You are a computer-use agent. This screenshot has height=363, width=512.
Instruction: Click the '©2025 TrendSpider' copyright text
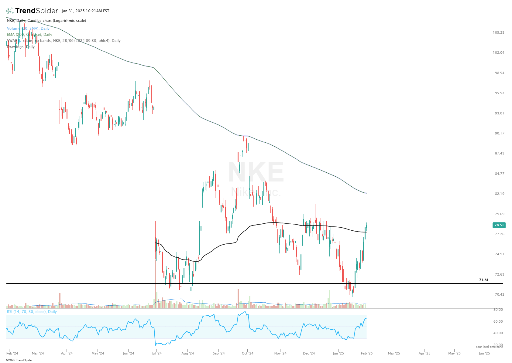tap(19, 360)
